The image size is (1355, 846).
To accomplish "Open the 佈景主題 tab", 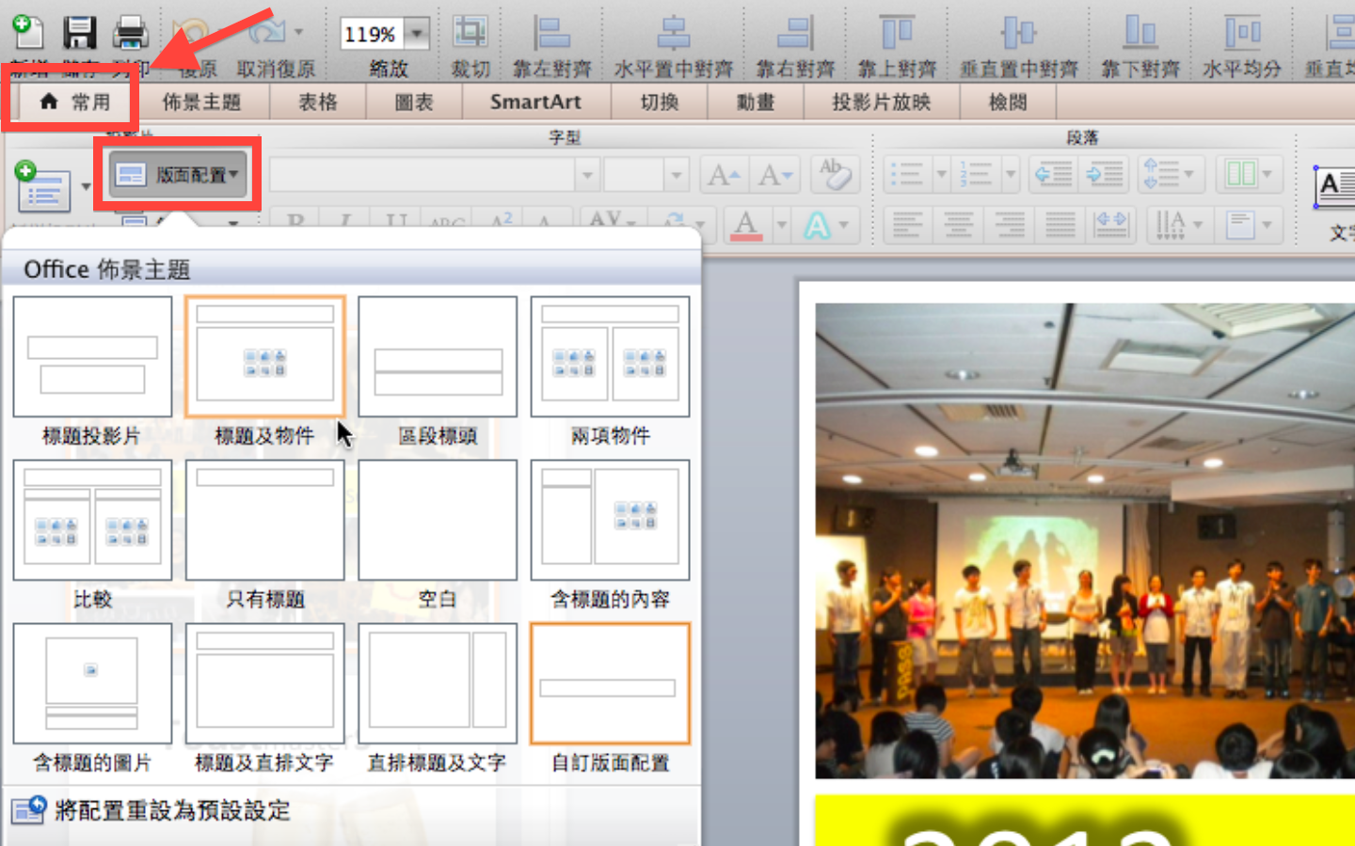I will point(201,102).
